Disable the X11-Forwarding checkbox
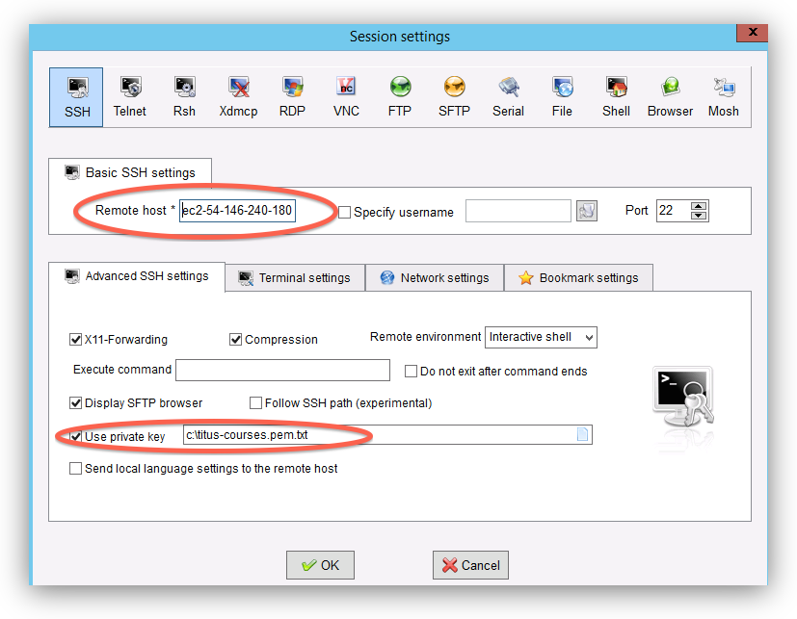Viewport: 797px width, 619px height. [x=76, y=339]
